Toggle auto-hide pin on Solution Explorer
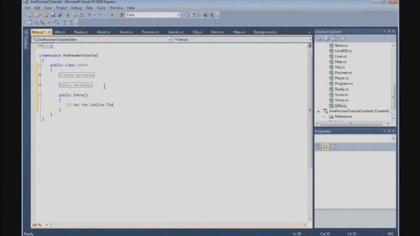The height and width of the screenshot is (236, 420). click(x=389, y=31)
